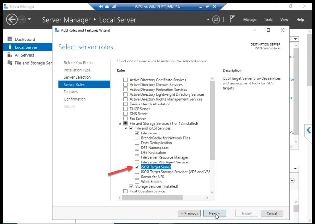
Task: Click the Previous button
Action: (x=189, y=213)
